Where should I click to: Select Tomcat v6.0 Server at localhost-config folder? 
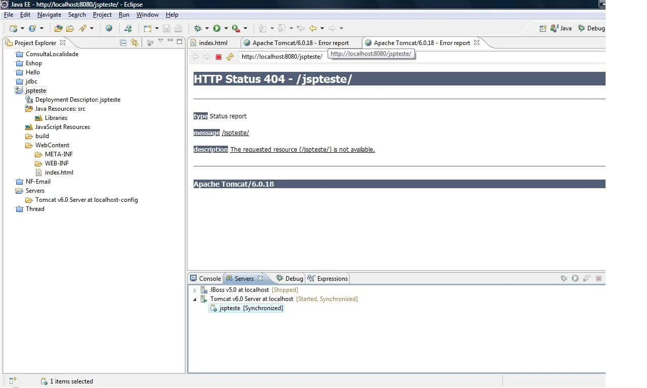pyautogui.click(x=86, y=200)
